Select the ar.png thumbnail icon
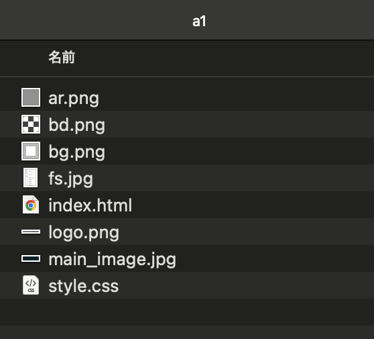 tap(31, 97)
